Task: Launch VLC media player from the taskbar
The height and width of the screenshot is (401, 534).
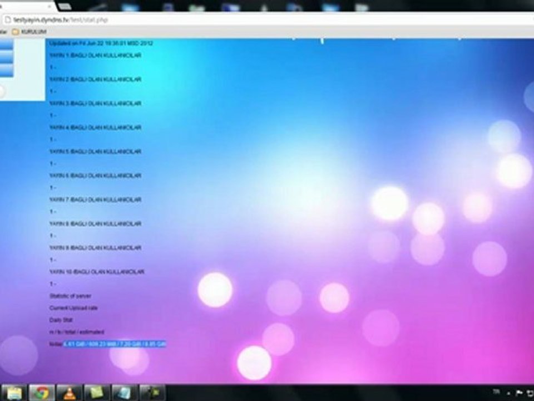Action: (69, 393)
